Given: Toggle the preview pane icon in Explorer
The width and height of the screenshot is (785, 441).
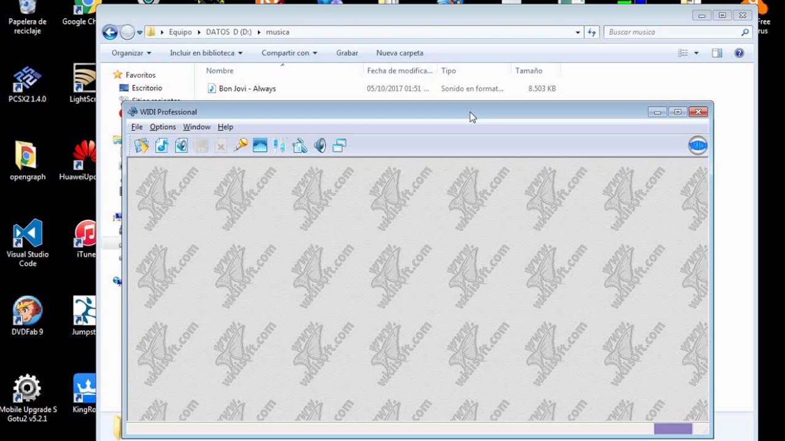Looking at the screenshot, I should coord(717,53).
